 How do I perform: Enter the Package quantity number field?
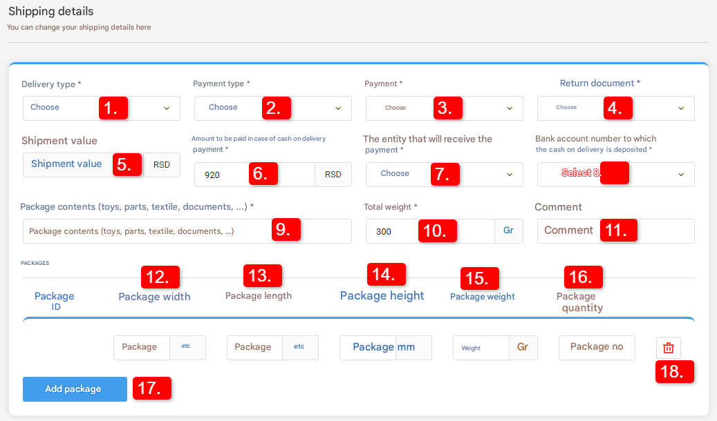596,347
